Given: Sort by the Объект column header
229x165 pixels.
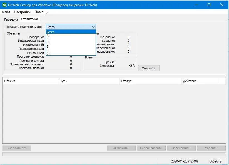Looking at the screenshot, I should click(30, 81).
